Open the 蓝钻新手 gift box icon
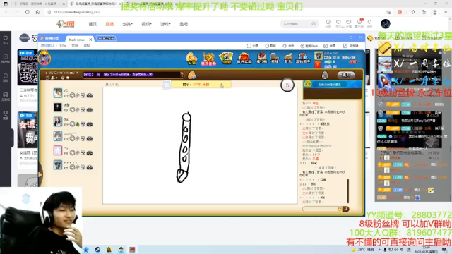The height and width of the screenshot is (254, 452). click(x=303, y=58)
